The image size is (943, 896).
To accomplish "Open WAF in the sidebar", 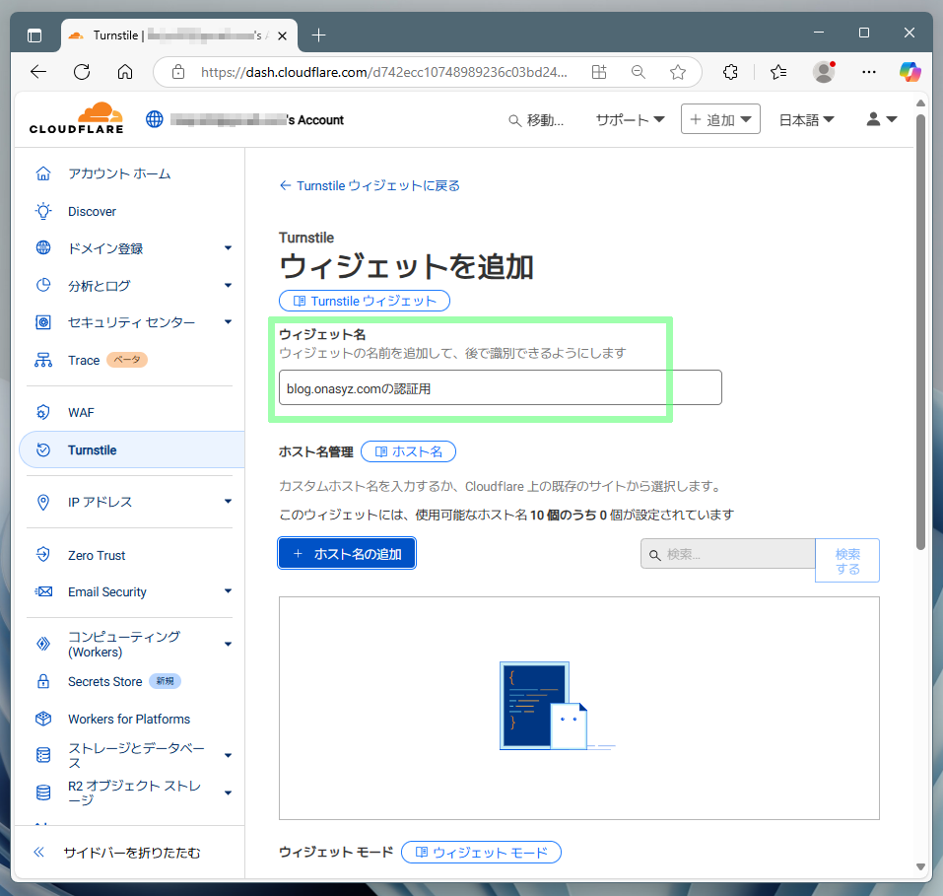I will (x=81, y=412).
